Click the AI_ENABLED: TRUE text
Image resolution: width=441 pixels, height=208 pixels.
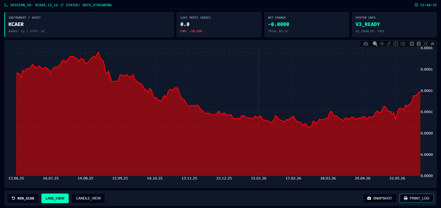click(370, 31)
